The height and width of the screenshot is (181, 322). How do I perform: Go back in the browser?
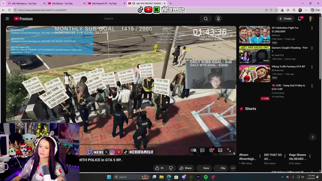point(3,10)
